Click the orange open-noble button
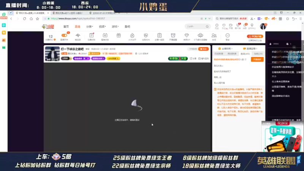 point(257,59)
